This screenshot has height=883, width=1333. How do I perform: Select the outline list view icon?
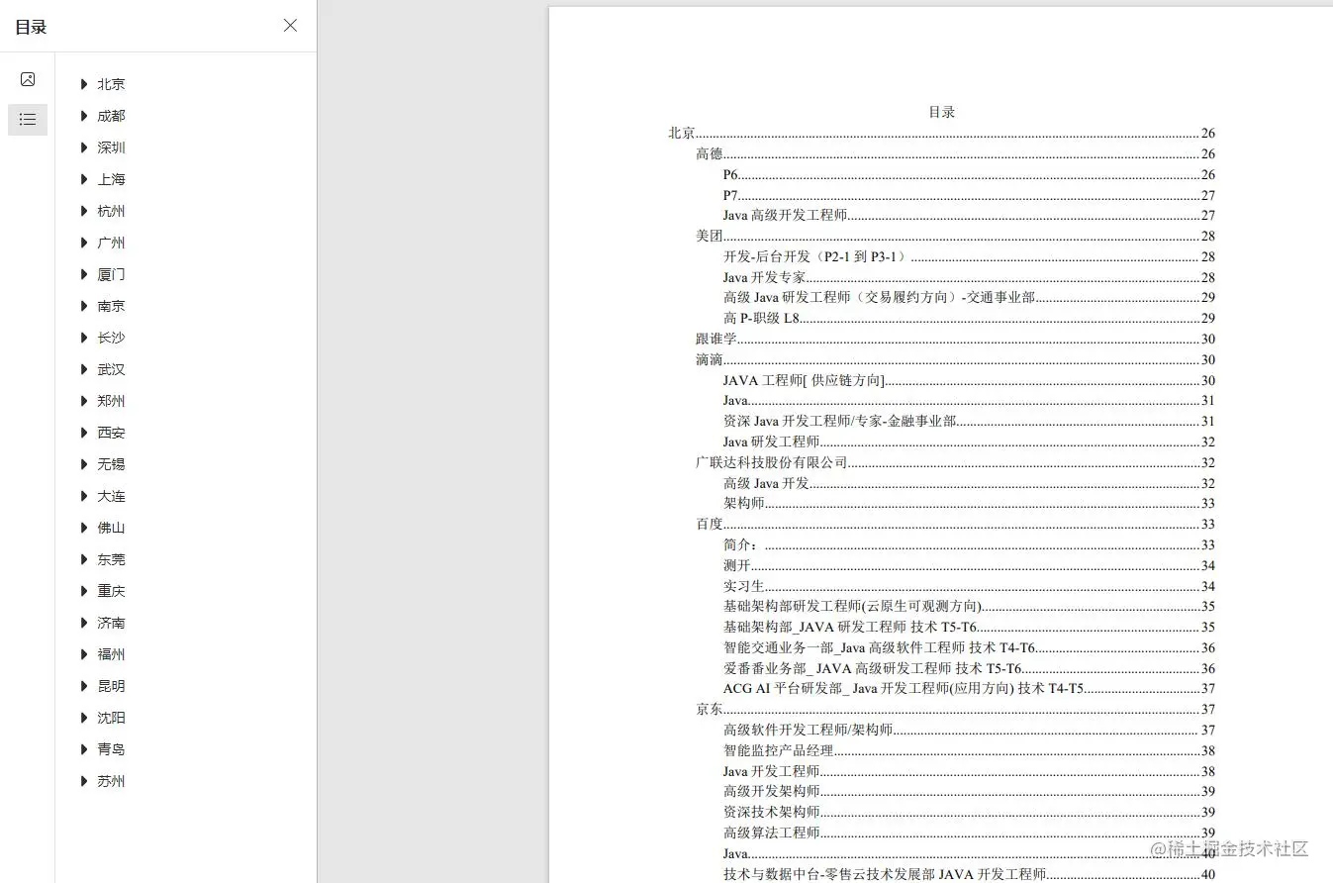28,120
